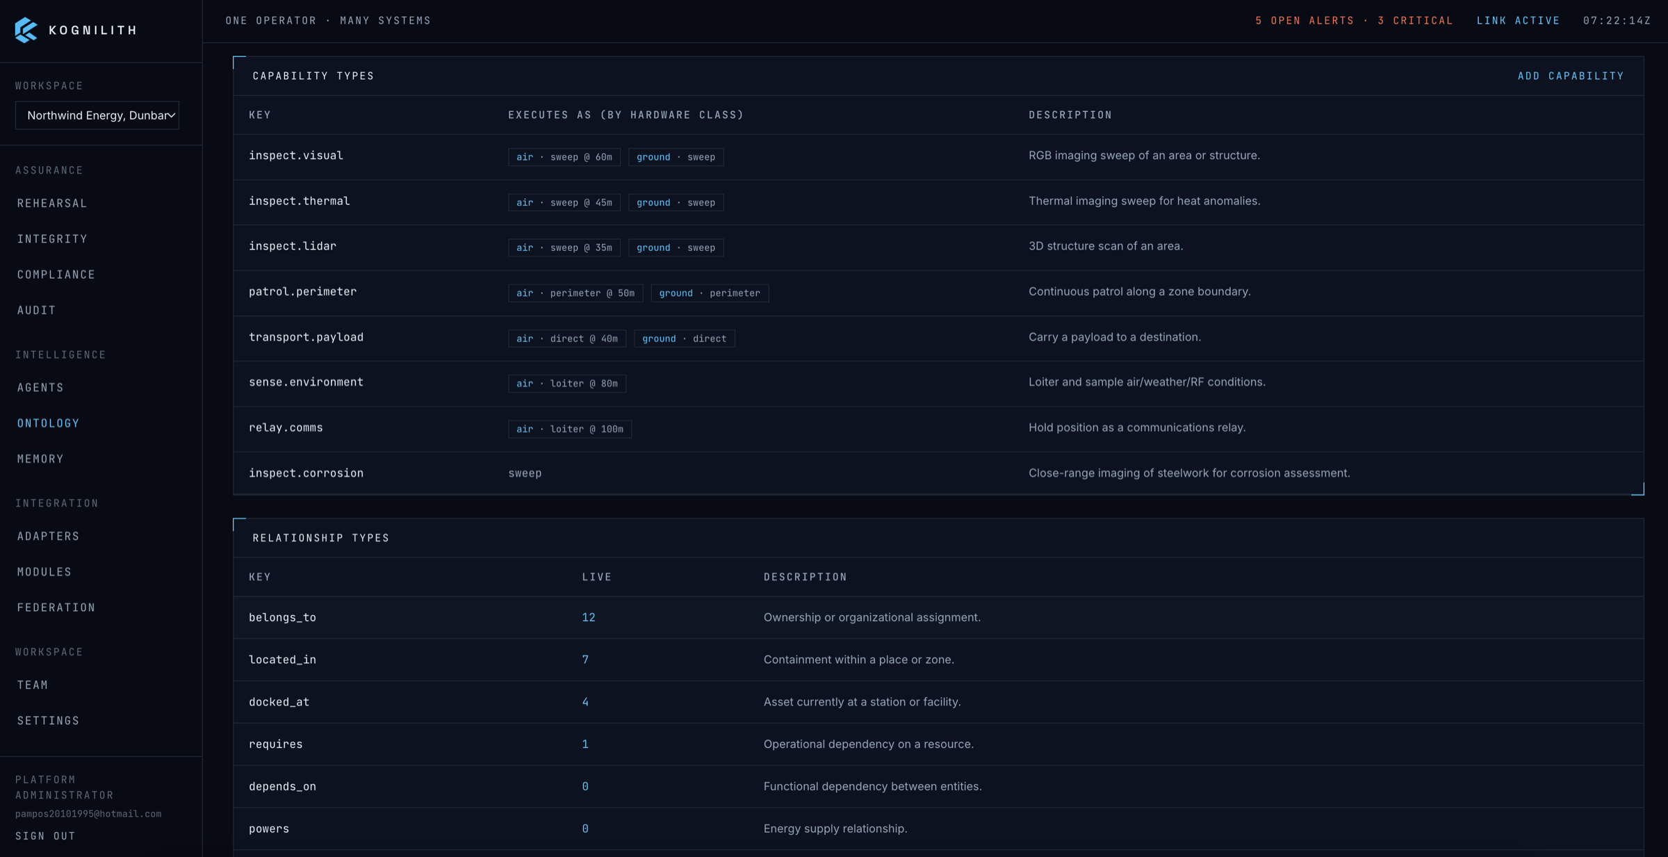
Task: Click the air sweep @ 45m tag
Action: click(564, 202)
